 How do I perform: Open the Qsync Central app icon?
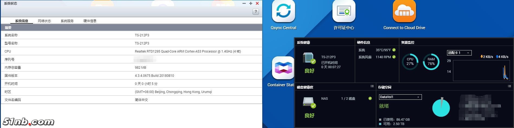tap(283, 11)
